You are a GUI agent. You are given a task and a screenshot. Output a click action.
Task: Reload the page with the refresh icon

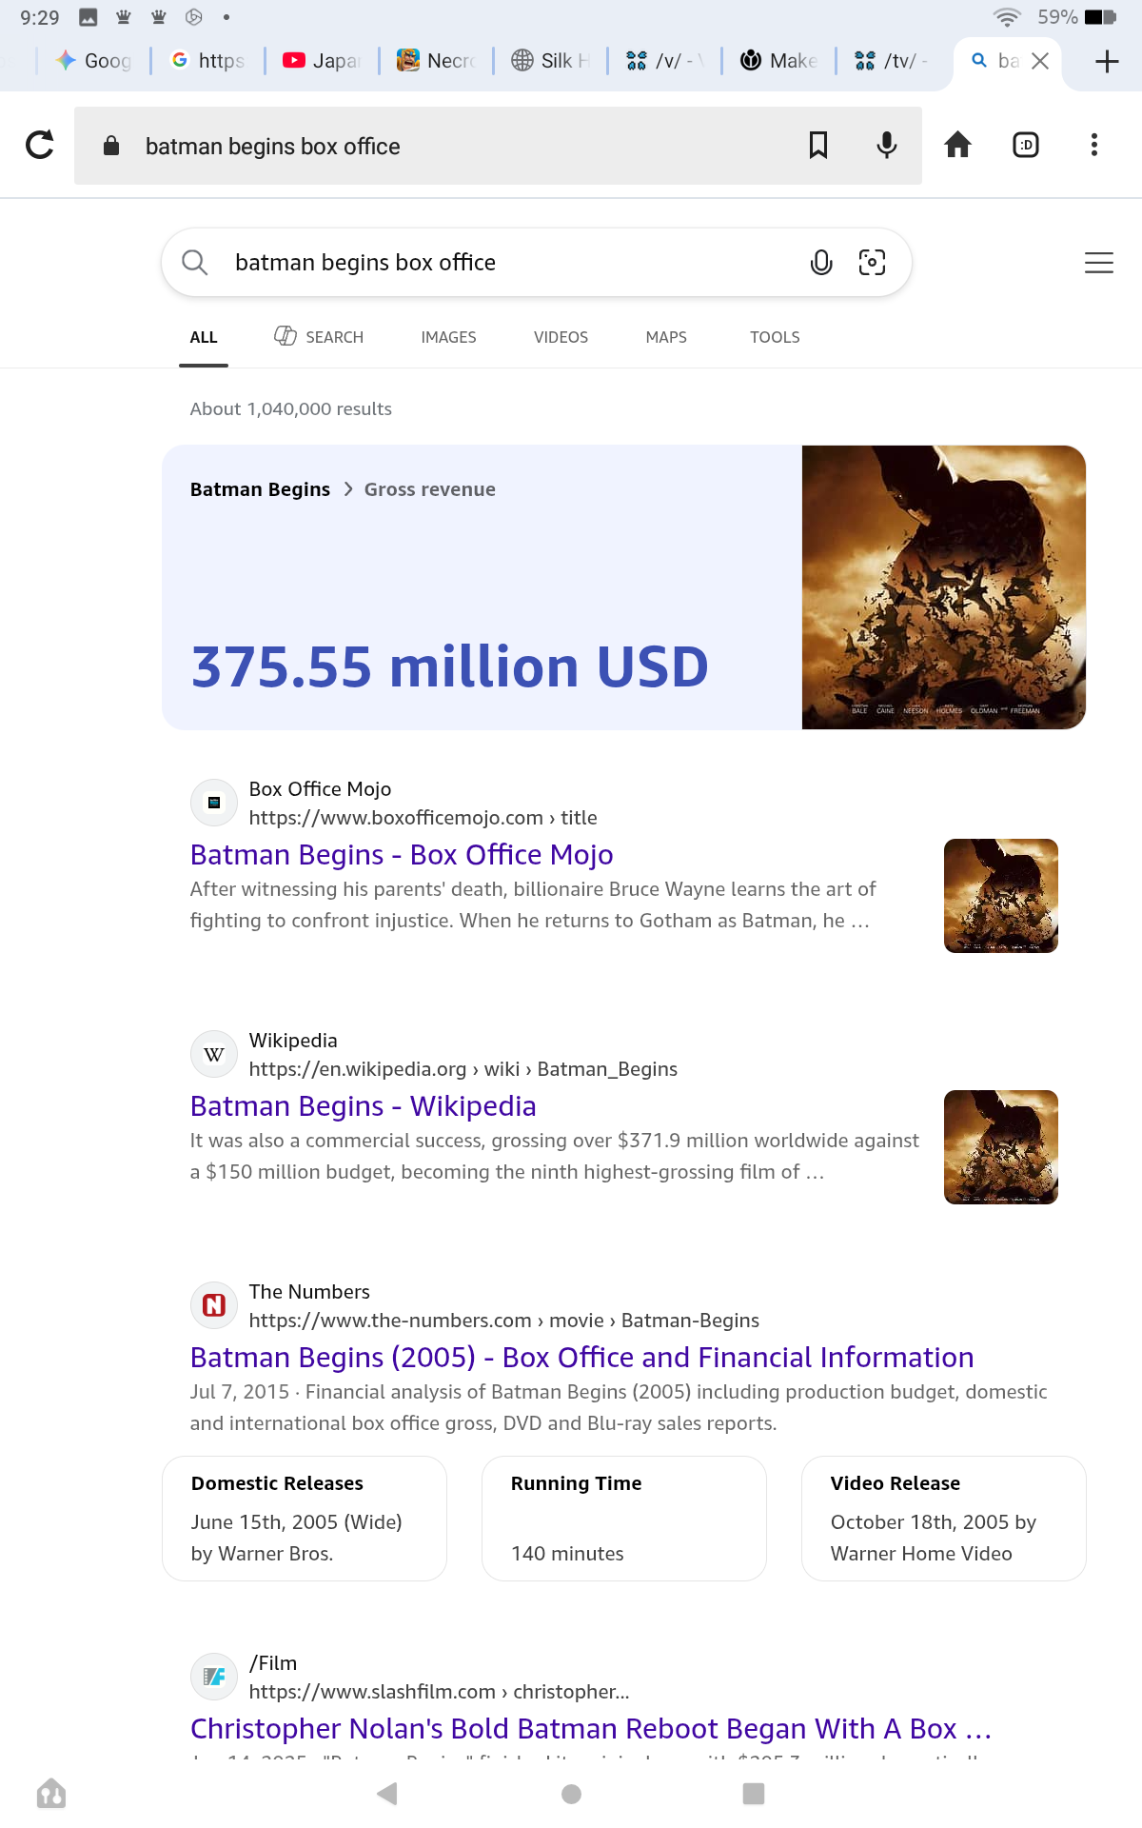(40, 145)
